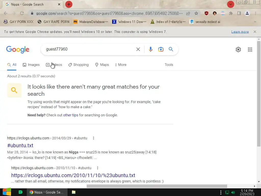Screen dimensions: 261x196
Task: Click the scroll-down arrow of the page
Action: coord(259,182)
